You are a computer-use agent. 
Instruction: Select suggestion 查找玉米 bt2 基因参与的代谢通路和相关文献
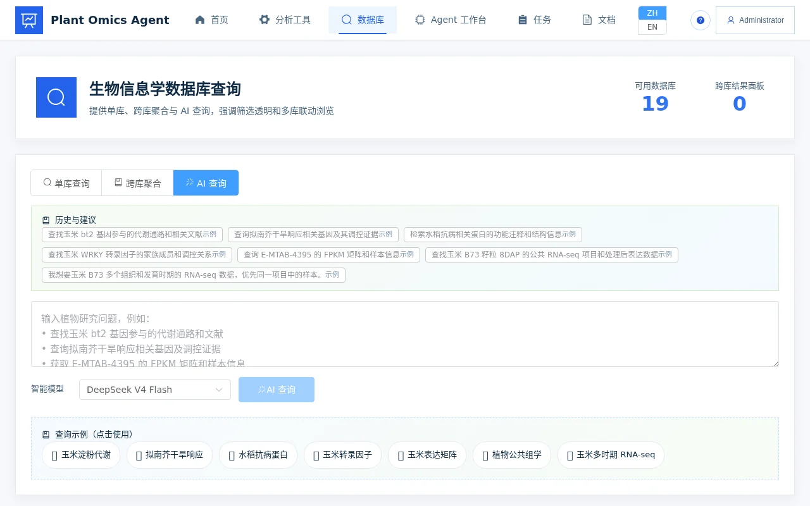[x=132, y=235]
